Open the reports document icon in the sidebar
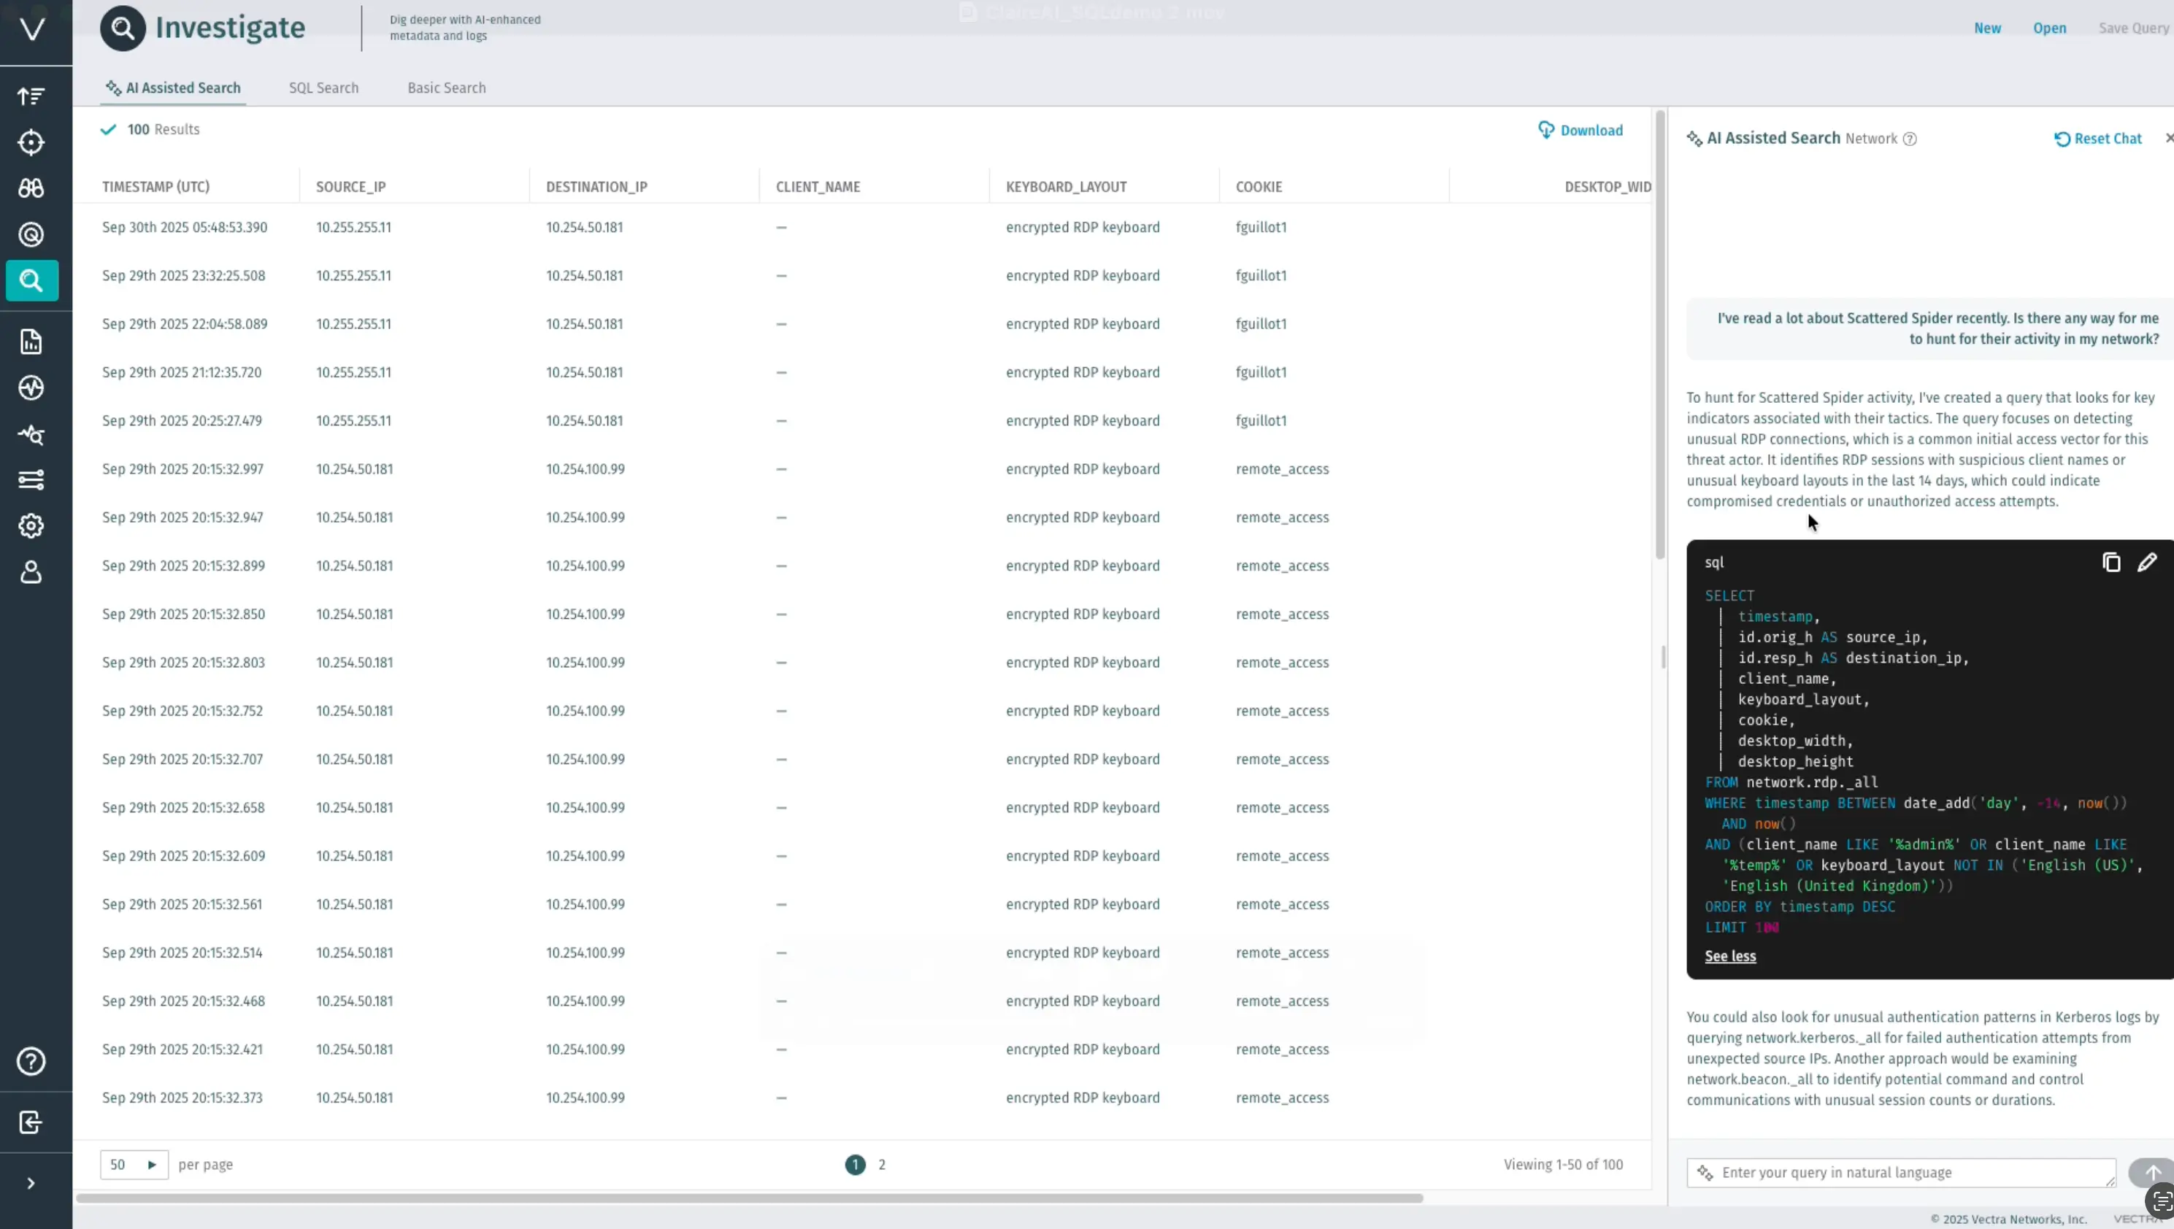 point(31,342)
